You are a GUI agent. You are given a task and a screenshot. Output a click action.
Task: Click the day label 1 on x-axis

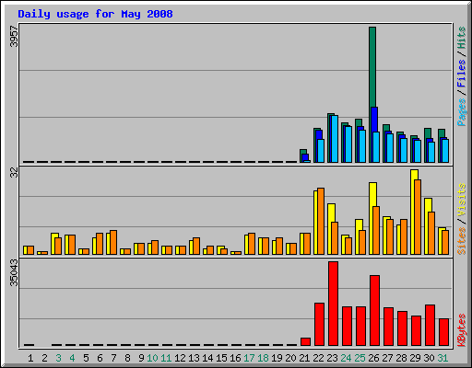point(30,358)
